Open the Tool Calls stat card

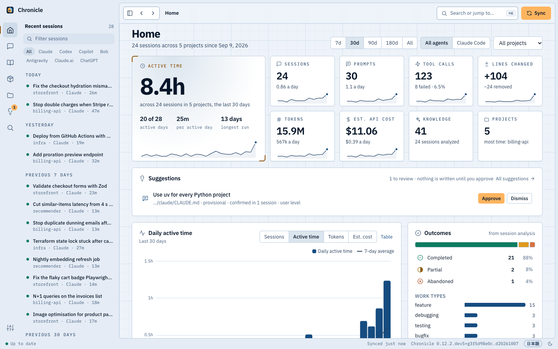441,81
